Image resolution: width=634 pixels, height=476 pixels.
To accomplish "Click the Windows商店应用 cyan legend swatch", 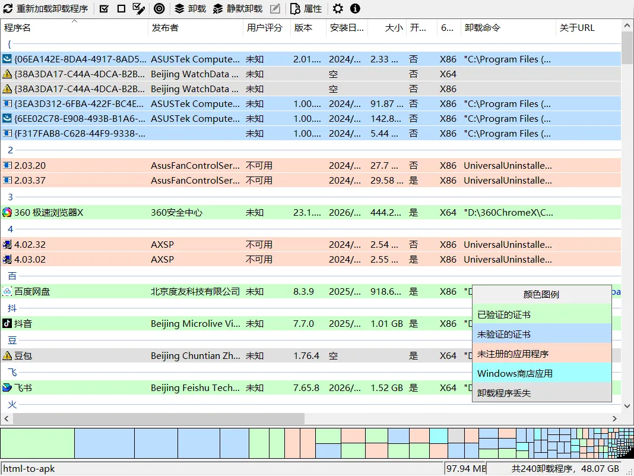I will (x=542, y=373).
